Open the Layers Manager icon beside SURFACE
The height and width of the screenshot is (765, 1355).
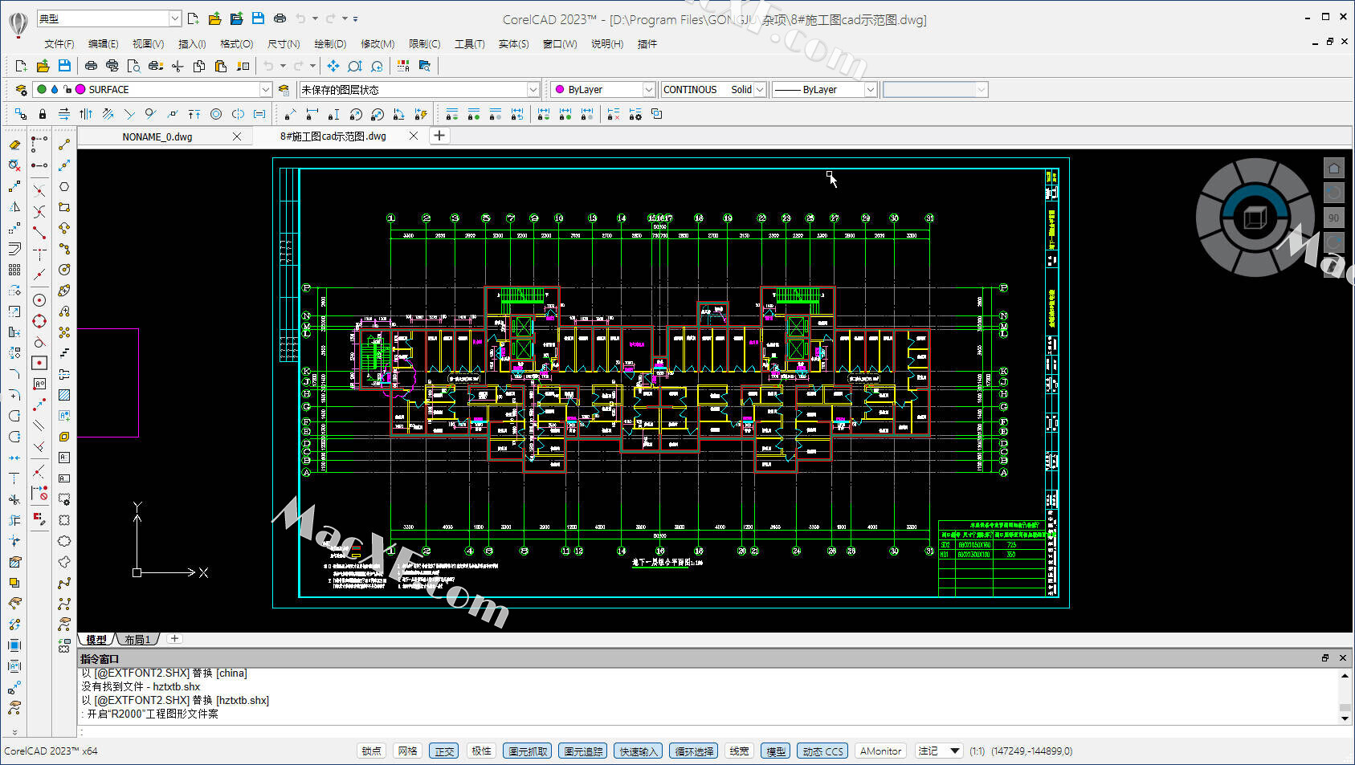click(x=21, y=90)
